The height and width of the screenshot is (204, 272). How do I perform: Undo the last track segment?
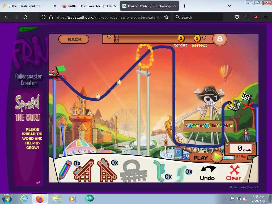[207, 173]
